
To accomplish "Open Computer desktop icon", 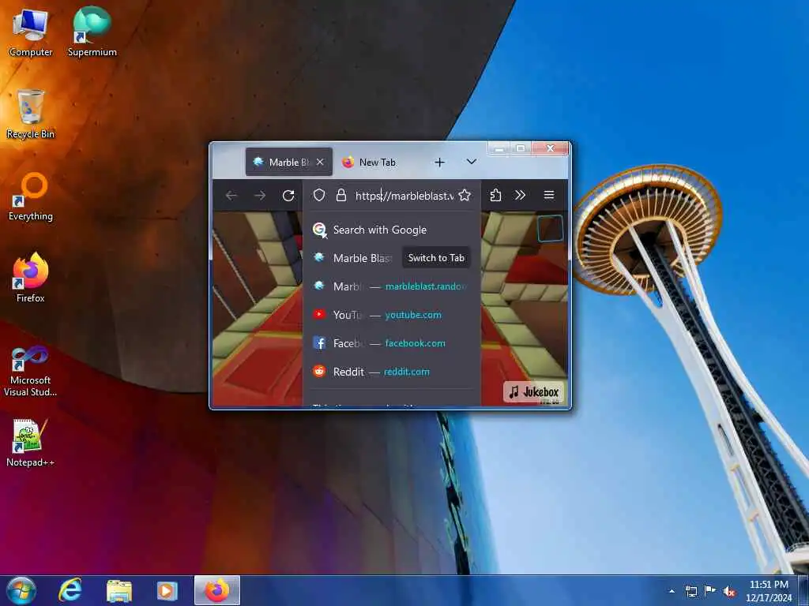I will [x=31, y=33].
